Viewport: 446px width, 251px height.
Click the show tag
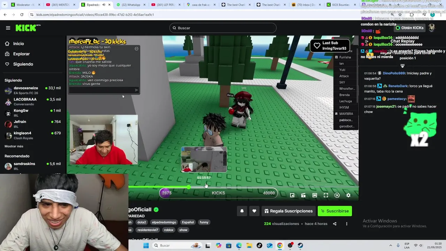pos(183,230)
